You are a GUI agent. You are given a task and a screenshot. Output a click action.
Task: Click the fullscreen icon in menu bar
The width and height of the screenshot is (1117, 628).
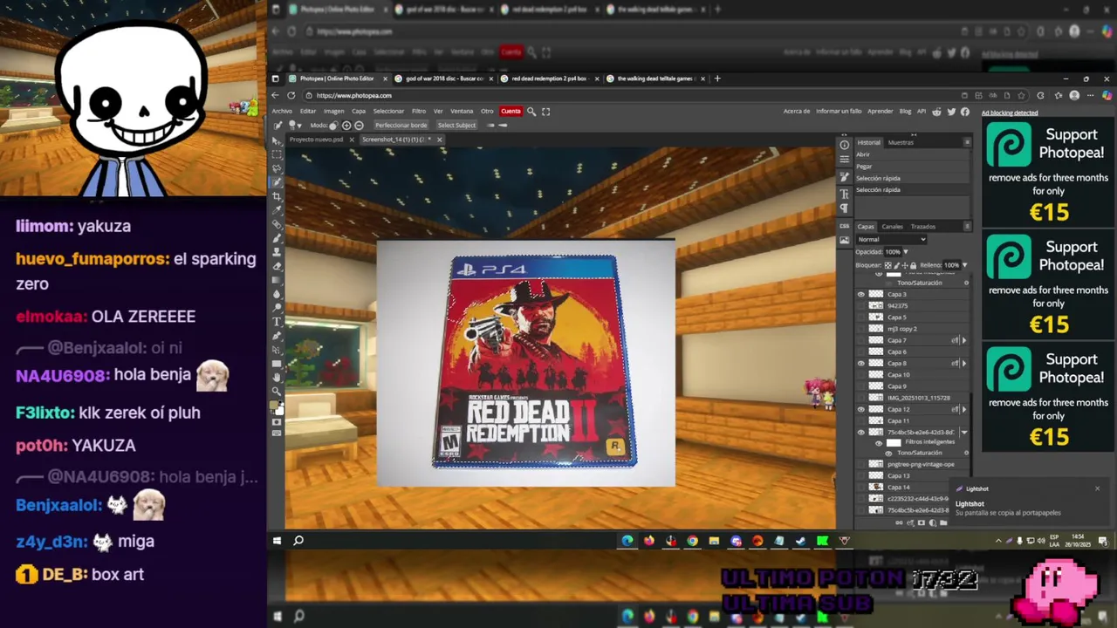tap(545, 112)
